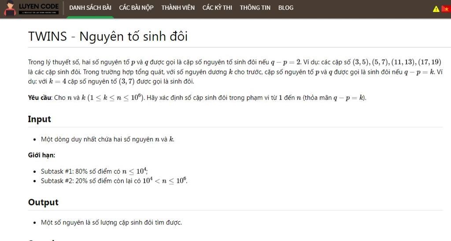The image size is (451, 241).
Task: Click the line Một số nguyên là số lượng cặp sinh đôi
Action: (111, 223)
